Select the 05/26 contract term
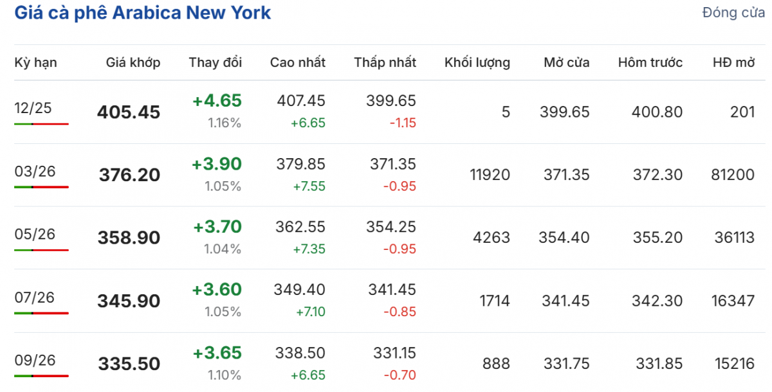 click(35, 234)
